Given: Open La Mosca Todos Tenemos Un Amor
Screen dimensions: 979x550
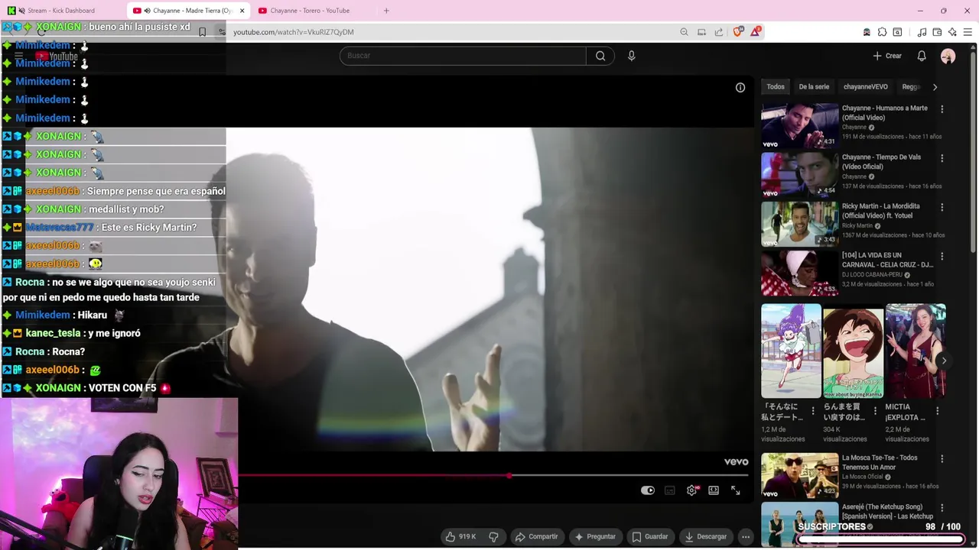Looking at the screenshot, I should [799, 475].
